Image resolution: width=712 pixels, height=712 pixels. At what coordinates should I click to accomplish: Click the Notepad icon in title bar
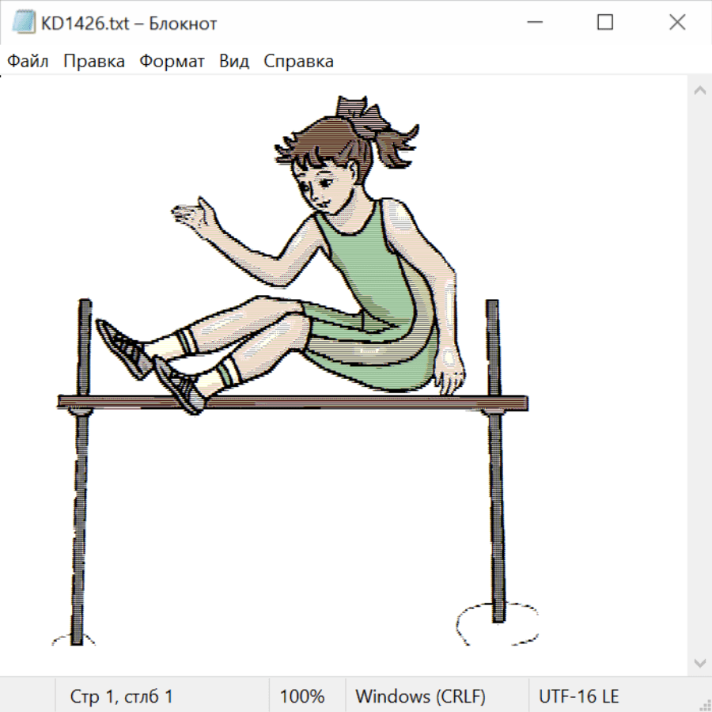tap(24, 24)
